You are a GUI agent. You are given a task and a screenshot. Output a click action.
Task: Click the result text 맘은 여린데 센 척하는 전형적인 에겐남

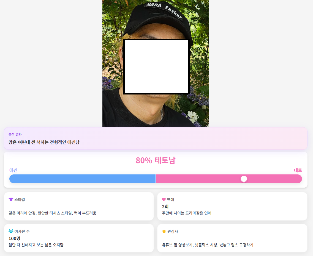(x=44, y=142)
